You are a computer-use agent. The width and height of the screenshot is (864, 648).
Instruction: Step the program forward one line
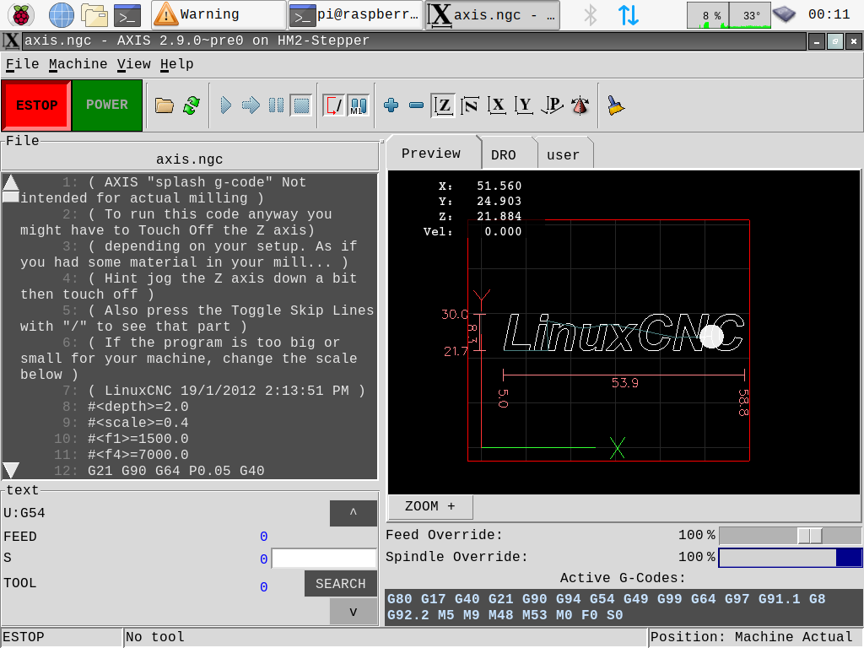coord(251,105)
